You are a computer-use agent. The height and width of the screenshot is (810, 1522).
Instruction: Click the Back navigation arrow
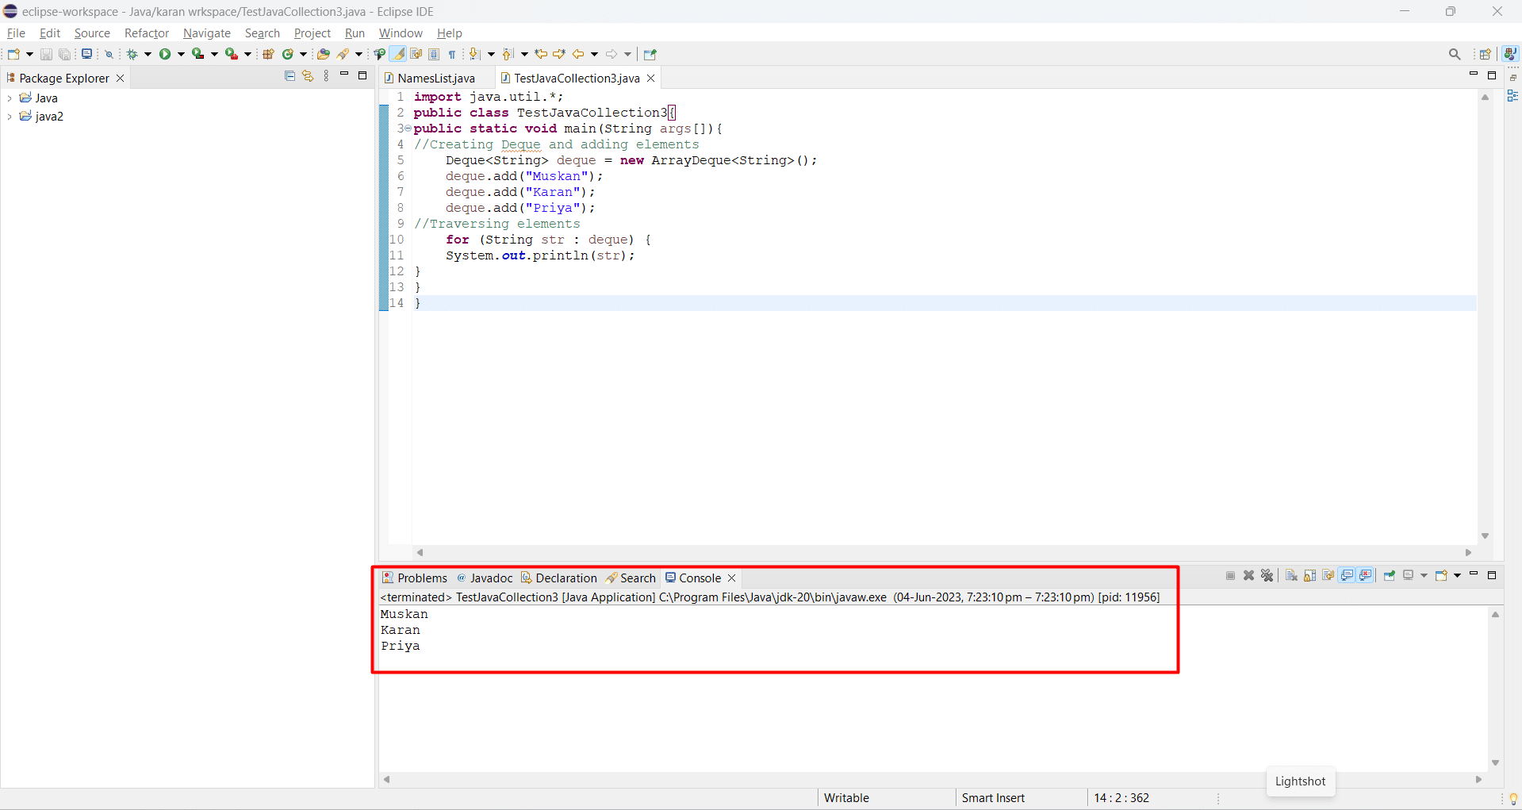(578, 54)
